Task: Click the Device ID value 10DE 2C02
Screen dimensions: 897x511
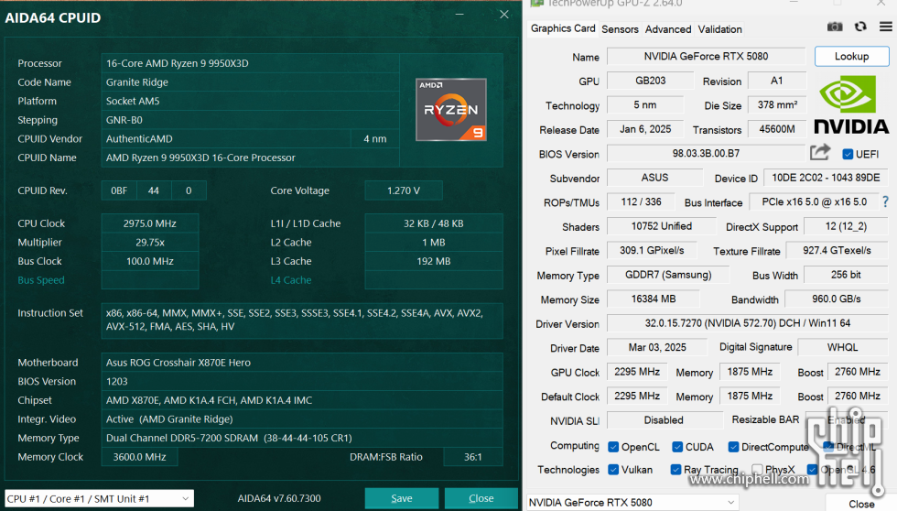Action: point(826,178)
